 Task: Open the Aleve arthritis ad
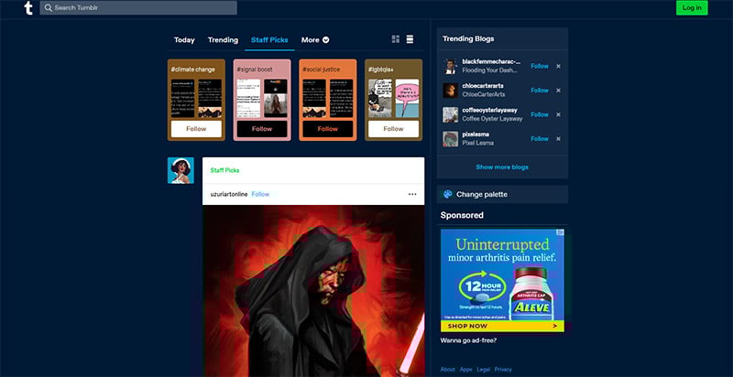click(x=502, y=280)
